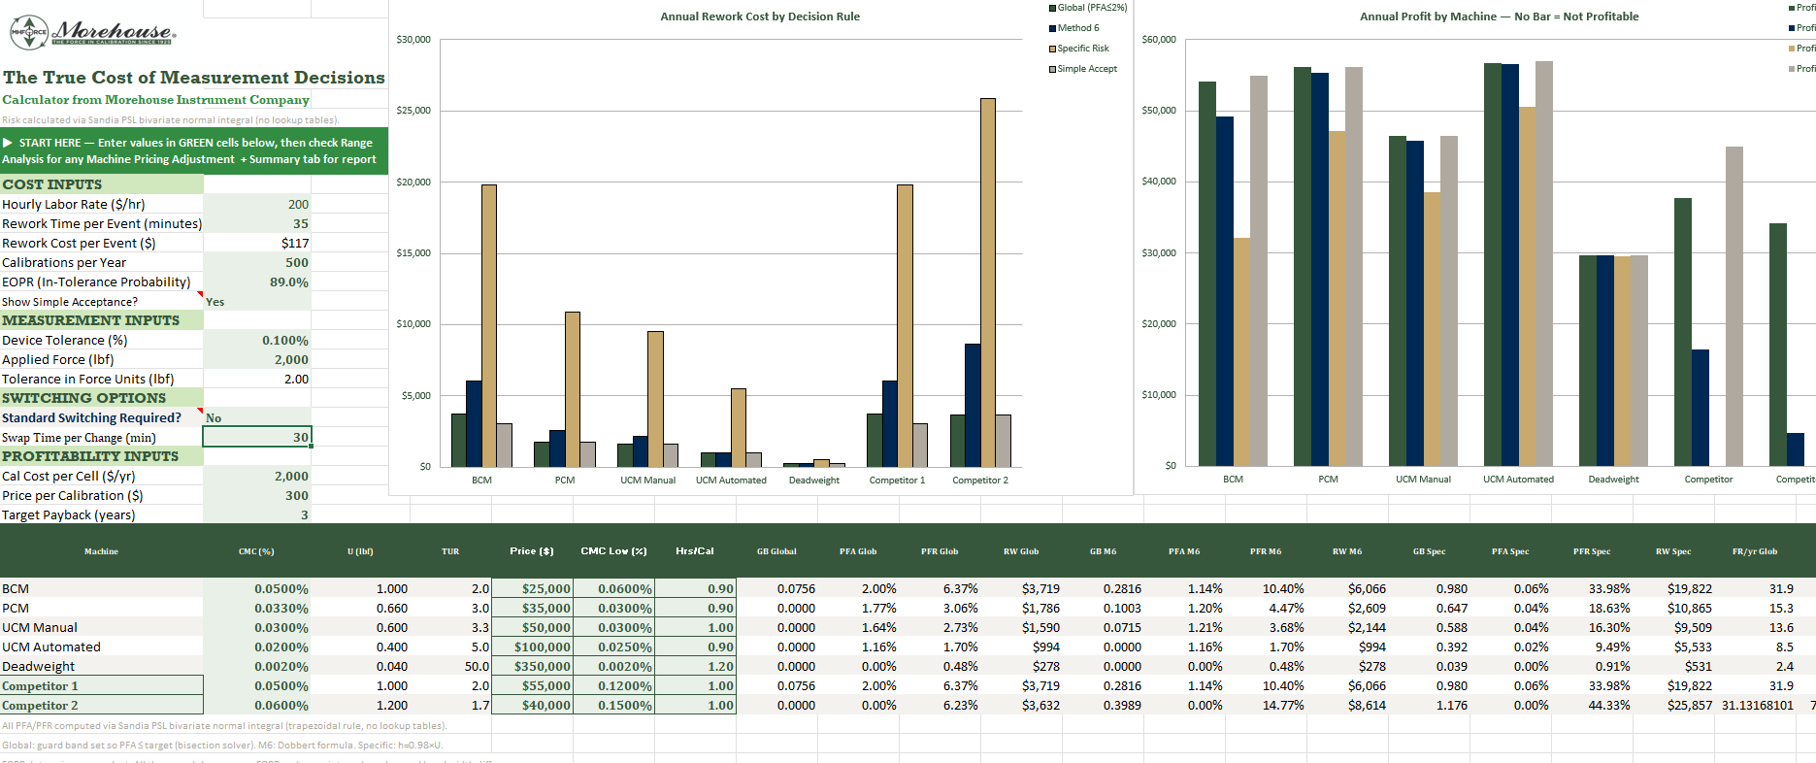Select the Hourly Labor Rate value cell
The width and height of the screenshot is (1816, 763).
coord(257,204)
